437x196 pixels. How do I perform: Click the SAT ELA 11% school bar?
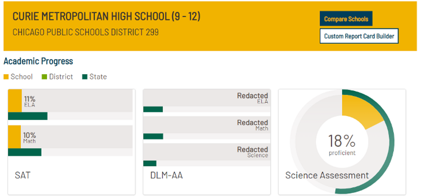[15, 101]
